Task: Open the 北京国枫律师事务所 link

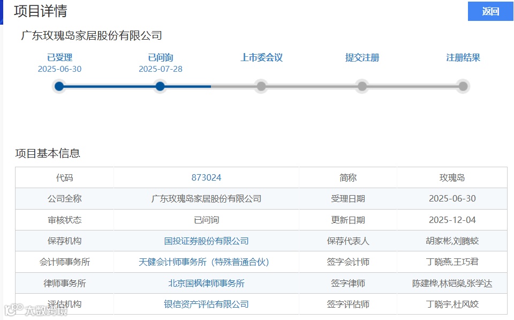Action: tap(206, 283)
